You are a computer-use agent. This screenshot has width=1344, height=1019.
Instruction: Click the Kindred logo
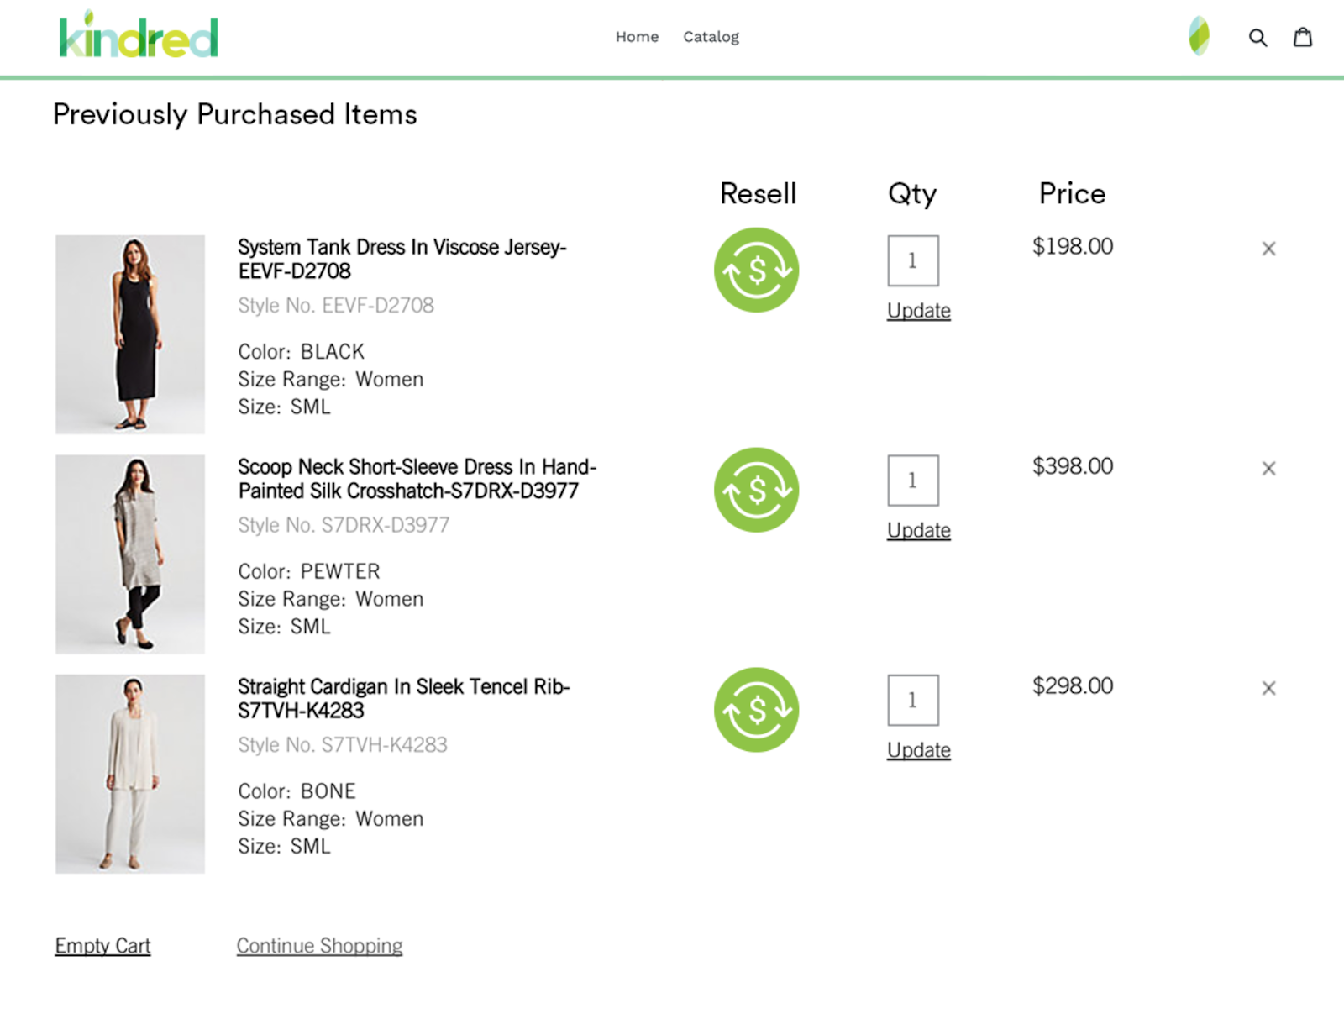coord(139,37)
